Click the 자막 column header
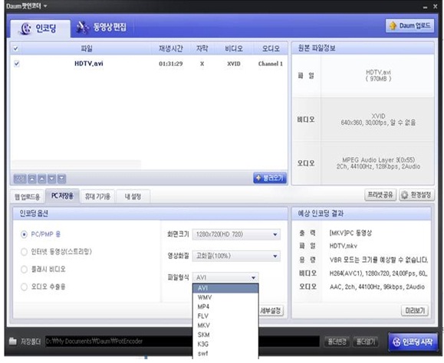The image size is (444, 363). tap(202, 48)
